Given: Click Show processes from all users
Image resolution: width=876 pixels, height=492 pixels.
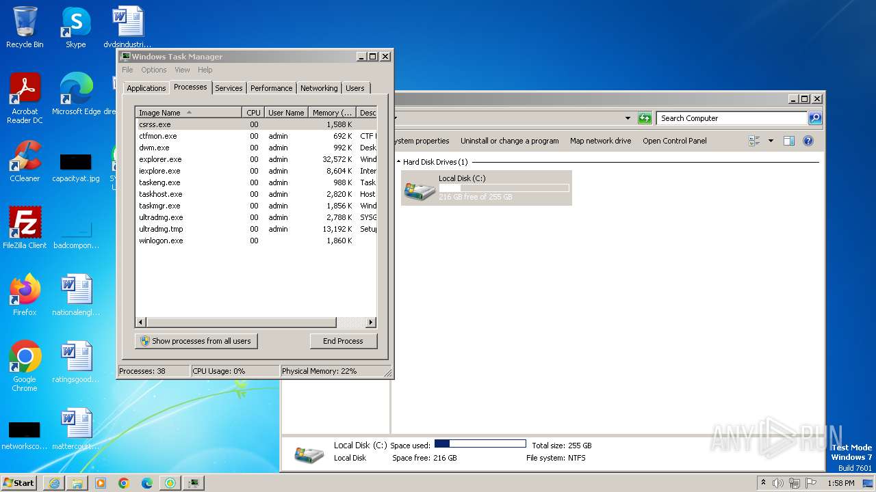Looking at the screenshot, I should pos(196,341).
